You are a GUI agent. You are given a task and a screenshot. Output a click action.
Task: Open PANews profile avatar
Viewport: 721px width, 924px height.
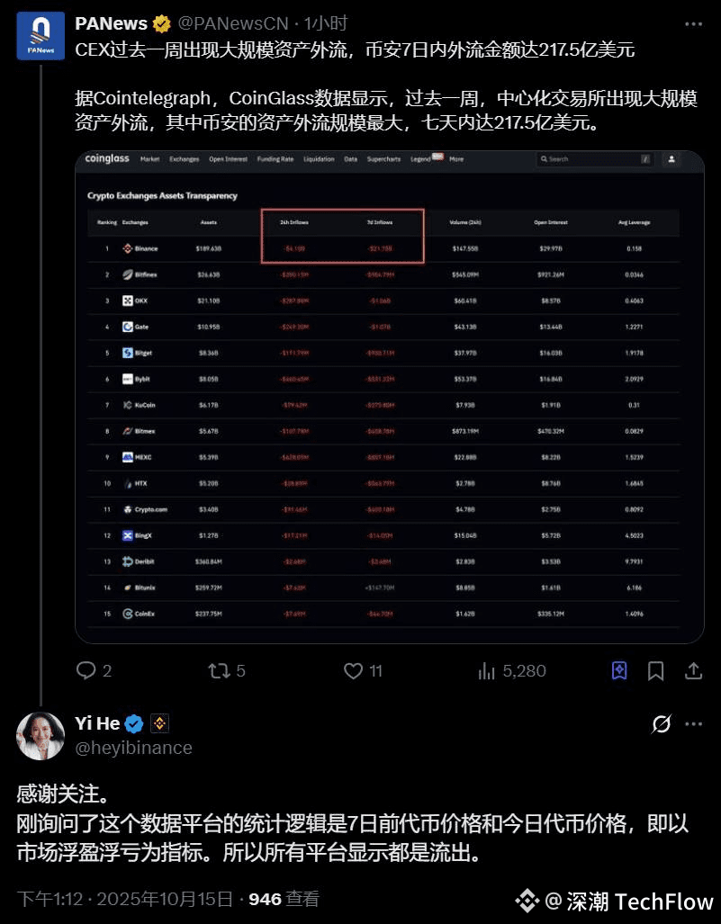[41, 36]
